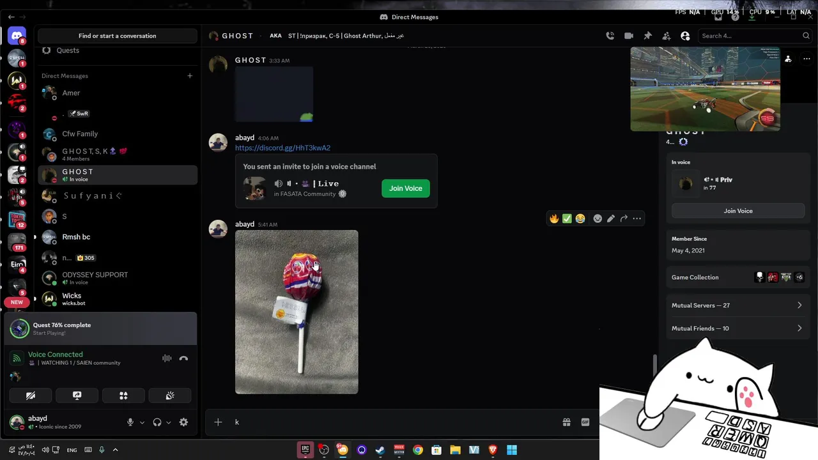Click the Rocket League stream preview
This screenshot has height=460, width=818.
pyautogui.click(x=705, y=89)
